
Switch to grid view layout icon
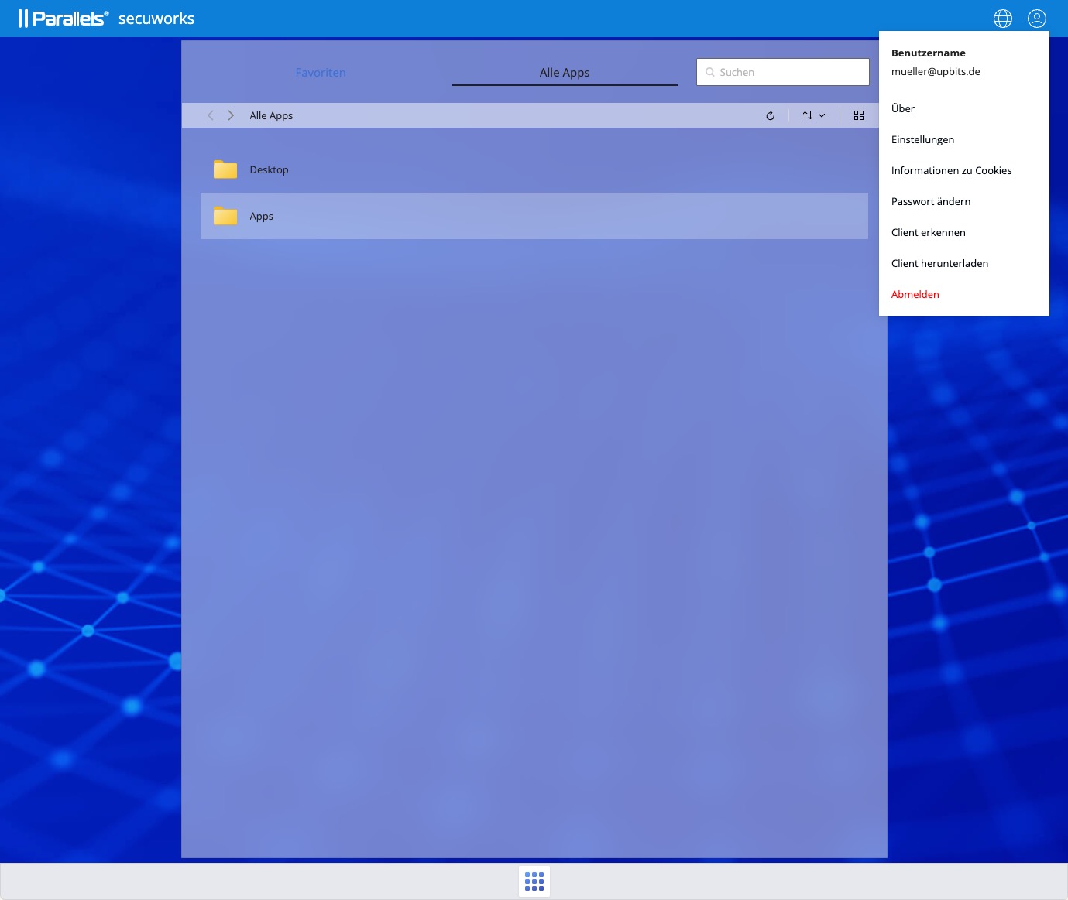(858, 115)
